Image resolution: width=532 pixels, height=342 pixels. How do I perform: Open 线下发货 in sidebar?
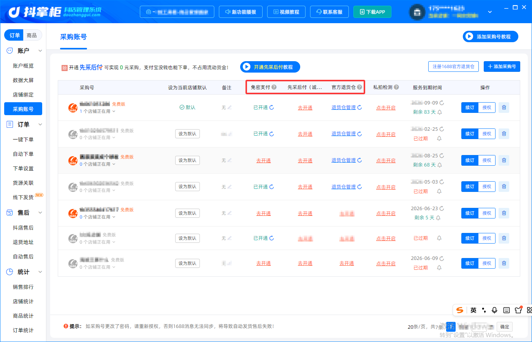[x=23, y=197]
